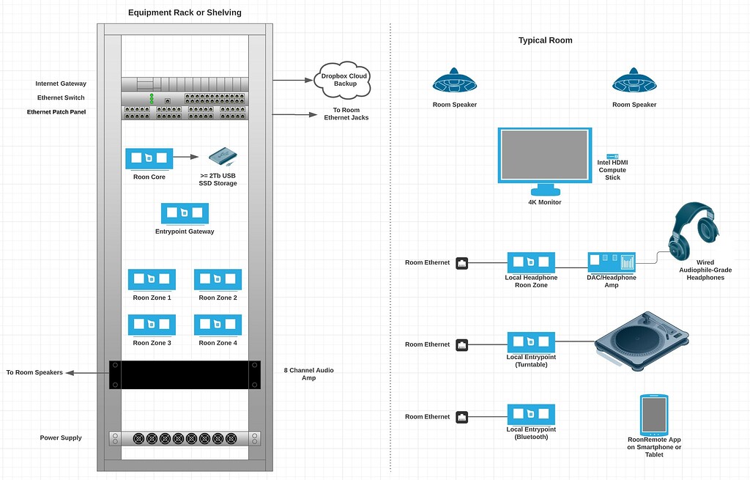
Task: Click the RoonRemote App smartphone icon
Action: point(654,414)
